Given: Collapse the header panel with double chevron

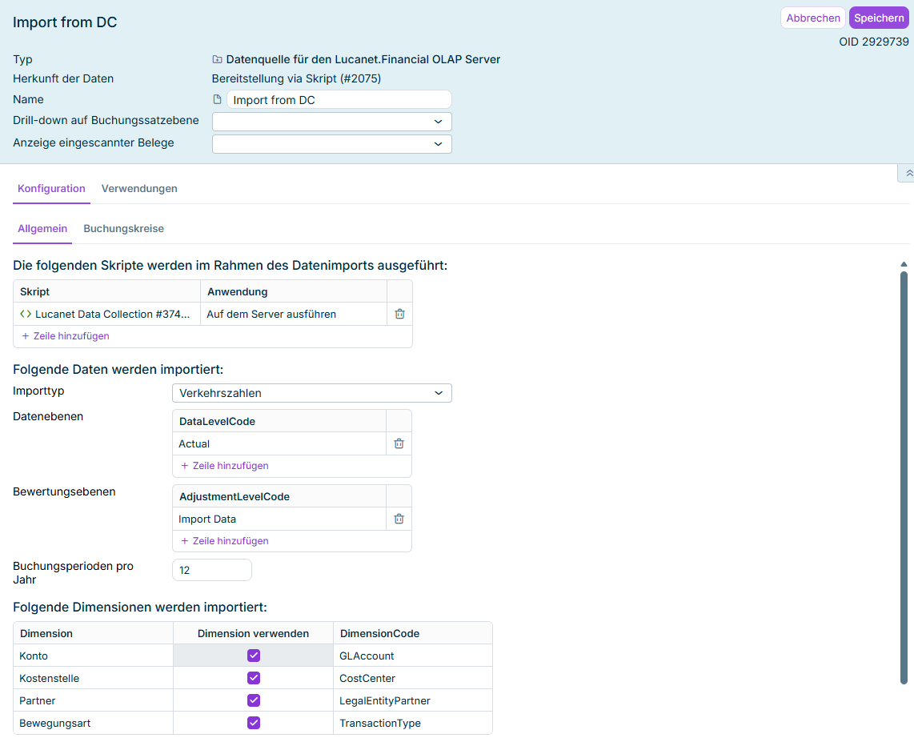Looking at the screenshot, I should (x=908, y=173).
